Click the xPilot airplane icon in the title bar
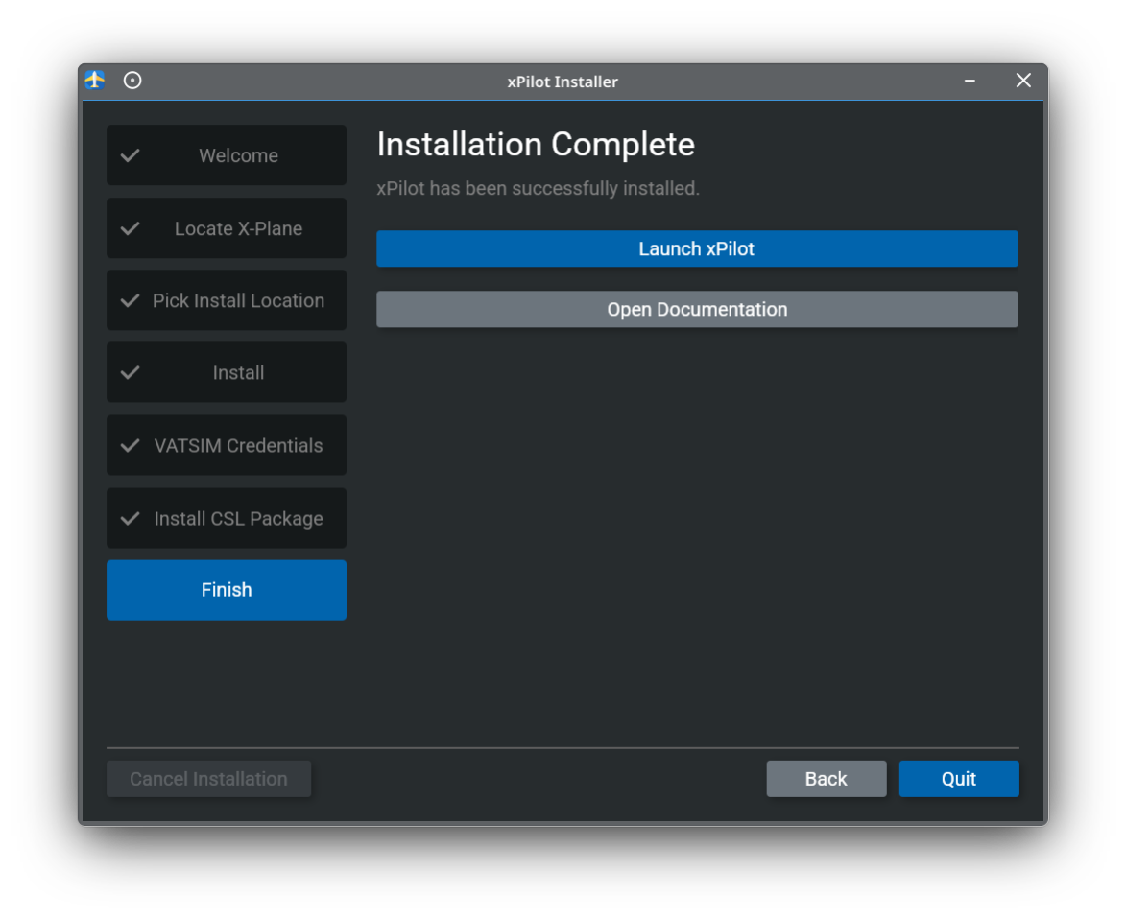This screenshot has width=1126, height=918. [x=93, y=81]
